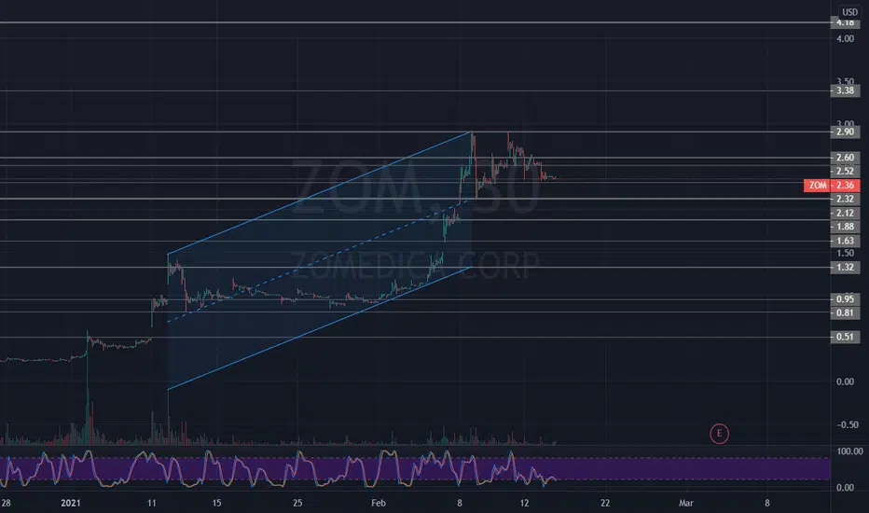
Task: Click the 1.32 price level label
Action: [x=845, y=268]
